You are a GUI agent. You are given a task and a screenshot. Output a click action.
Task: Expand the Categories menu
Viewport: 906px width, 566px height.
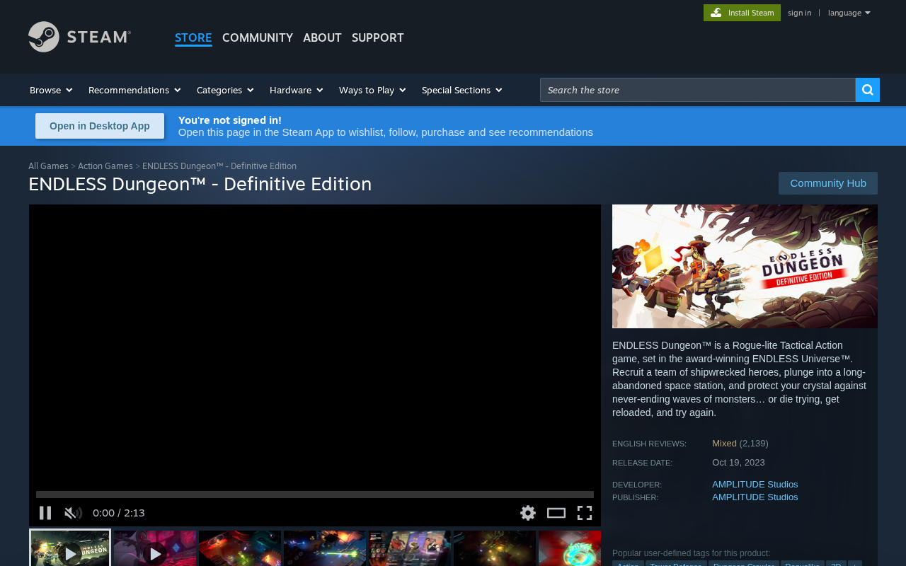[x=225, y=90]
